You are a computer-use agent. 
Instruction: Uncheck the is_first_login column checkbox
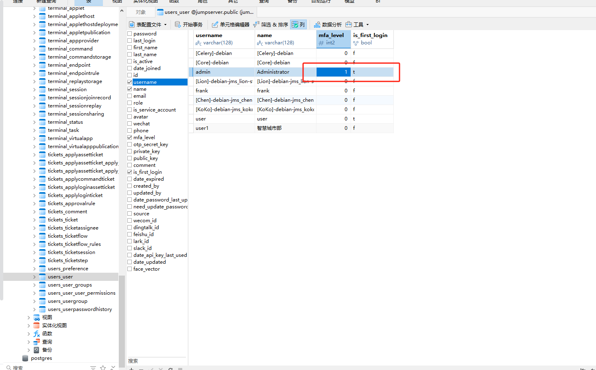click(130, 172)
